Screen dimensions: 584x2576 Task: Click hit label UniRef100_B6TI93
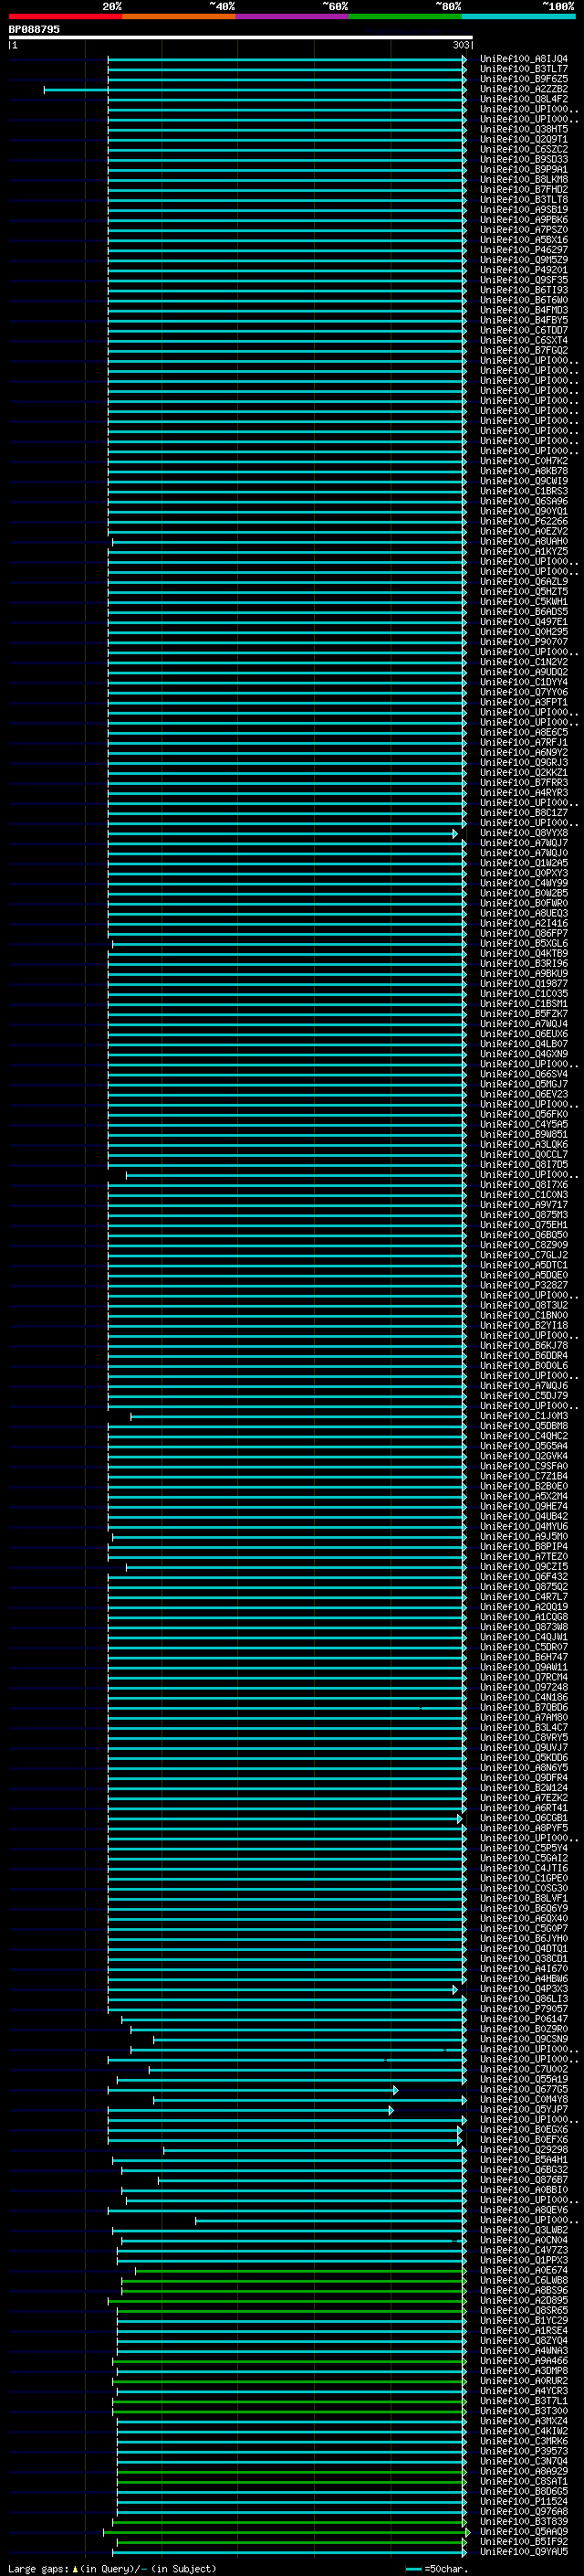[523, 290]
